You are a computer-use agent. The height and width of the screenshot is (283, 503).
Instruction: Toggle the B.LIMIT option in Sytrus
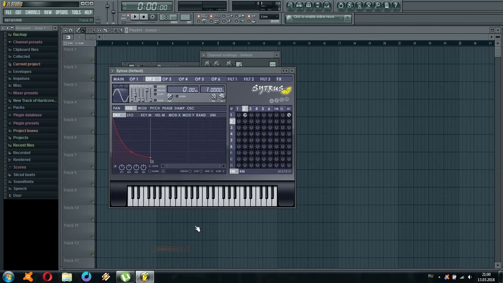[x=160, y=94]
